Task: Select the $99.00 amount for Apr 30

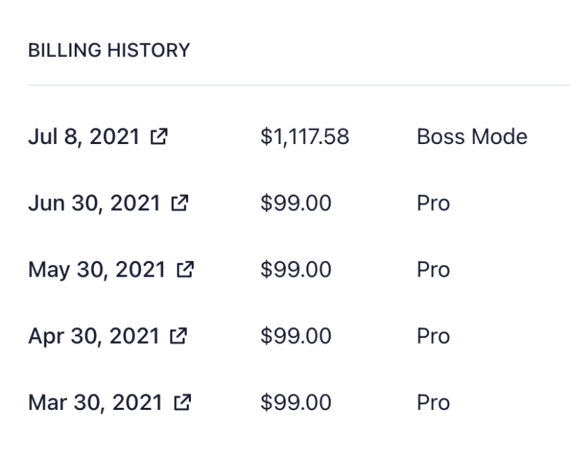Action: (x=296, y=336)
